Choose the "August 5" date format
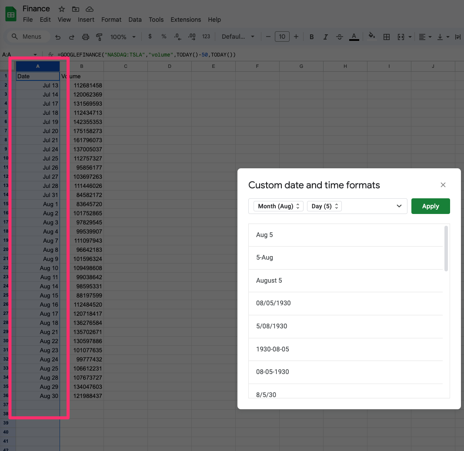Screen dimensions: 464x451 [346, 281]
